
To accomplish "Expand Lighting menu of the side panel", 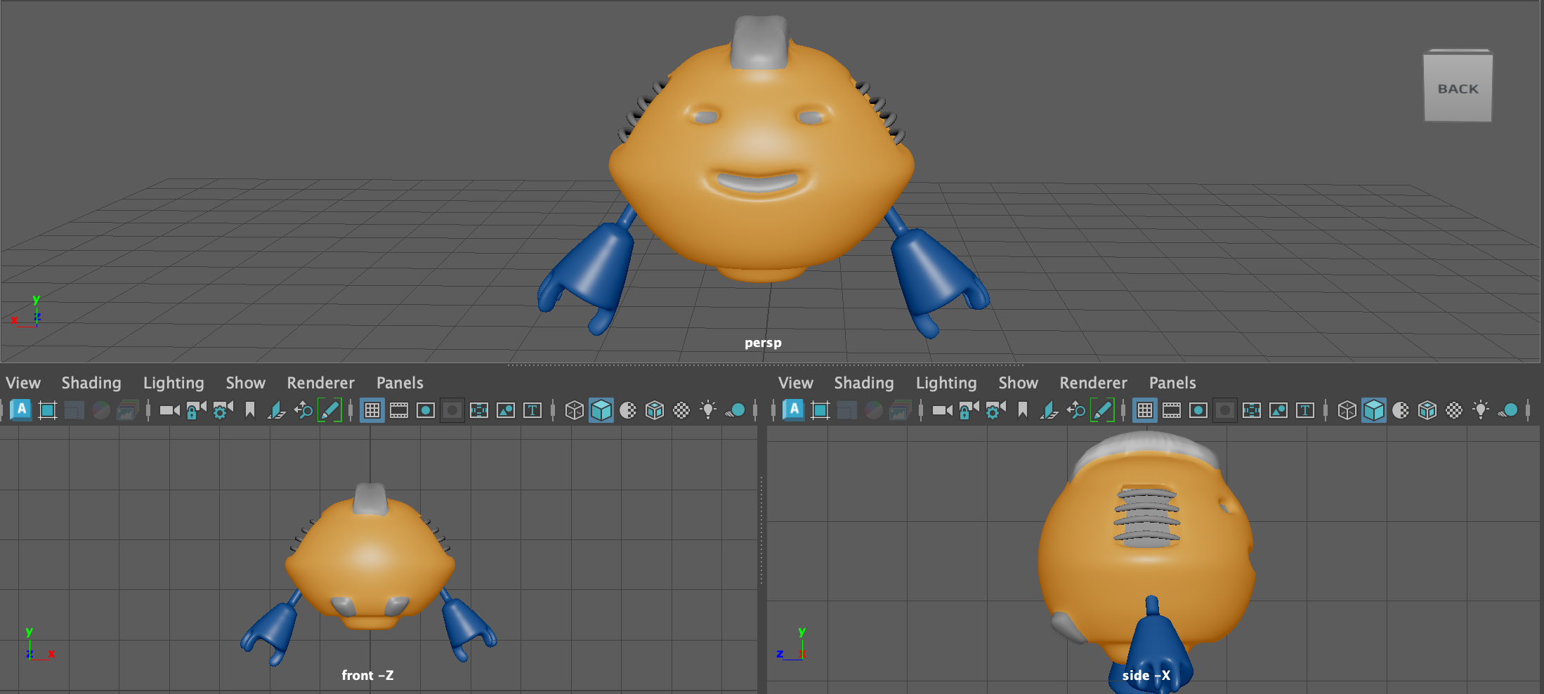I will (946, 383).
